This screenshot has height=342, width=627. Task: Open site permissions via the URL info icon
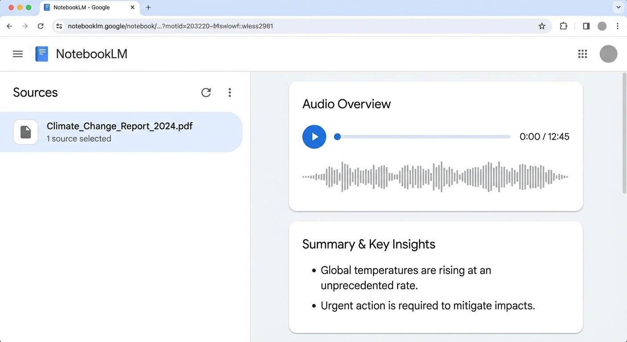[x=59, y=26]
